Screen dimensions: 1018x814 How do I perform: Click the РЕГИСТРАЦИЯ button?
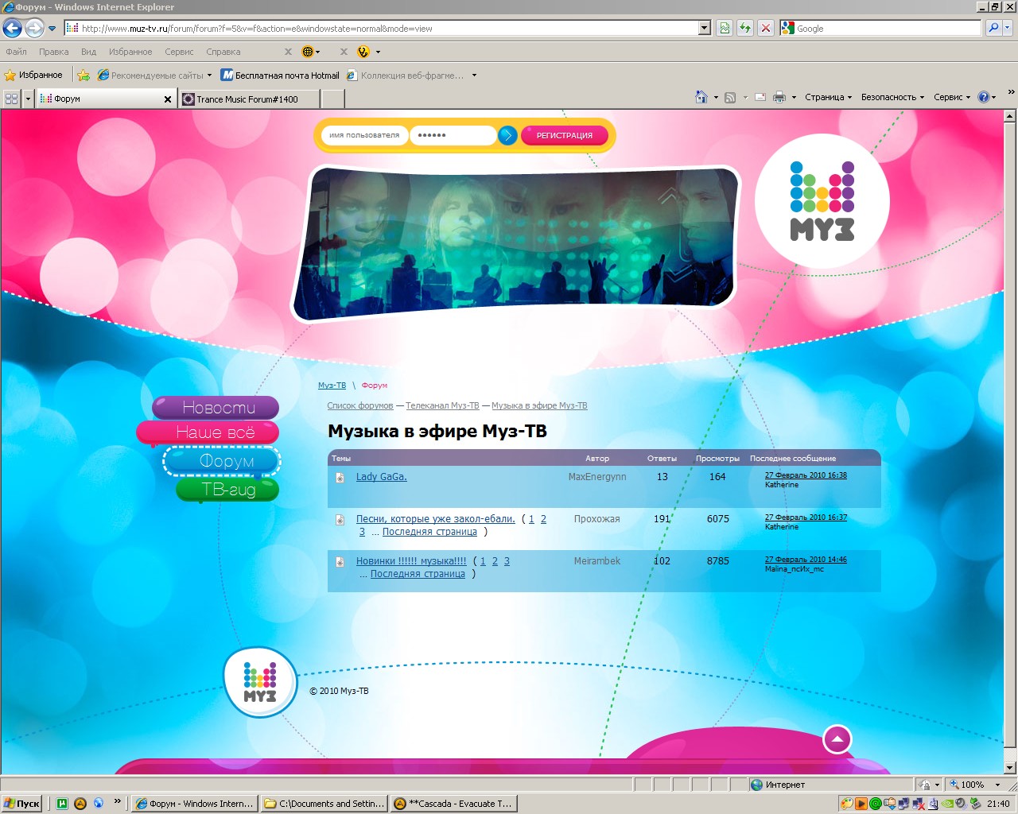tap(565, 135)
